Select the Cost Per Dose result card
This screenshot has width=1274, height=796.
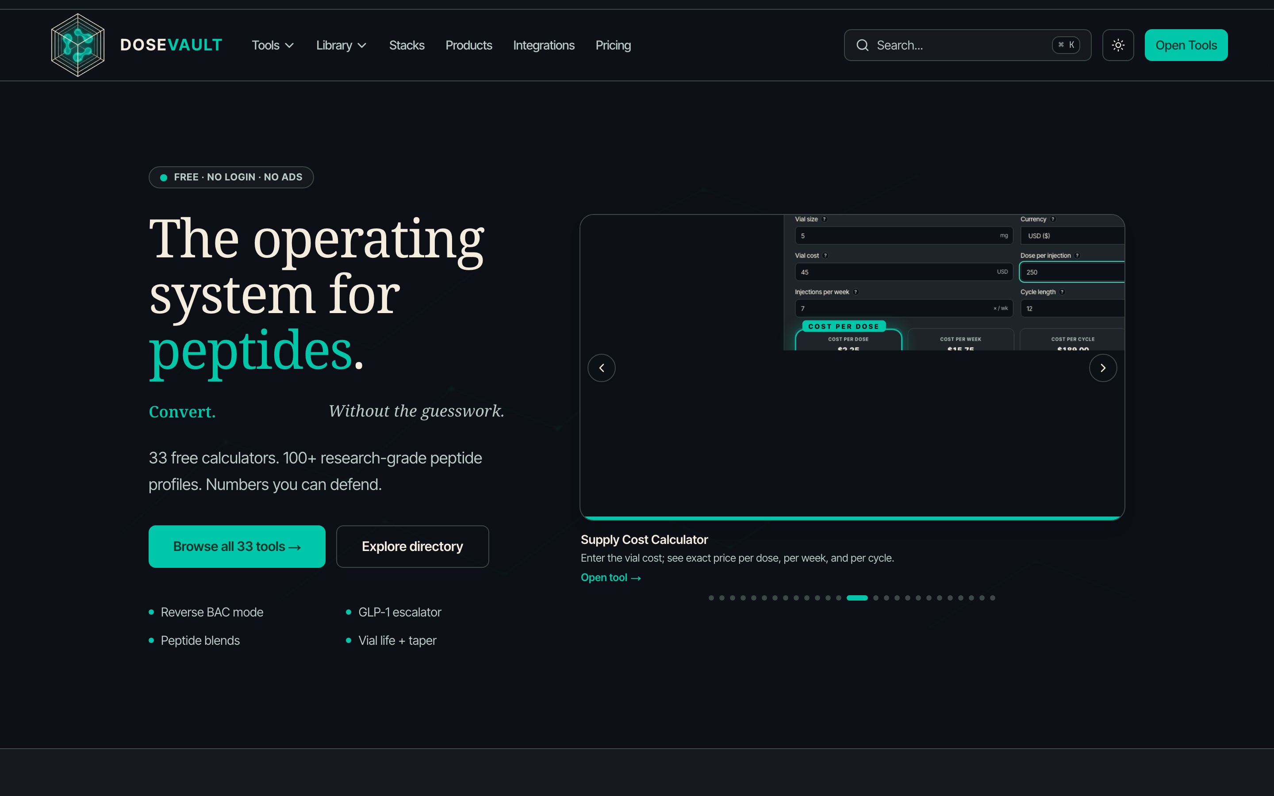coord(848,340)
